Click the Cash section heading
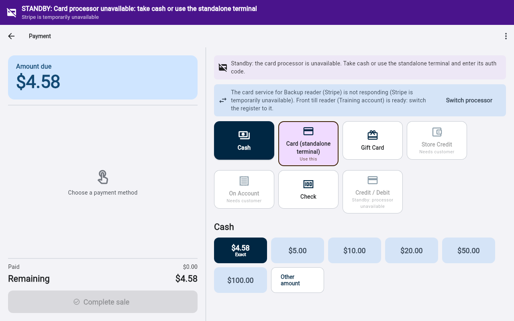Image resolution: width=514 pixels, height=321 pixels. click(224, 227)
